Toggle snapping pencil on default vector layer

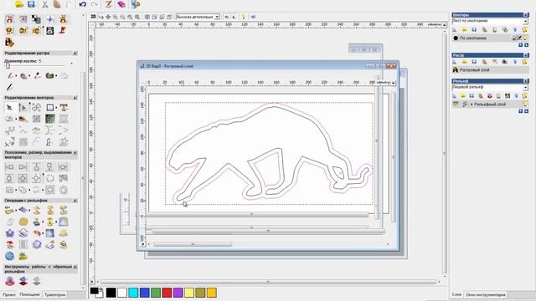pos(520,38)
